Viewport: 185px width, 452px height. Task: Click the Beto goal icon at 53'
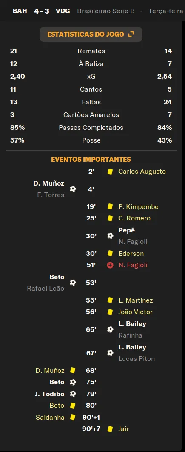click(x=73, y=283)
